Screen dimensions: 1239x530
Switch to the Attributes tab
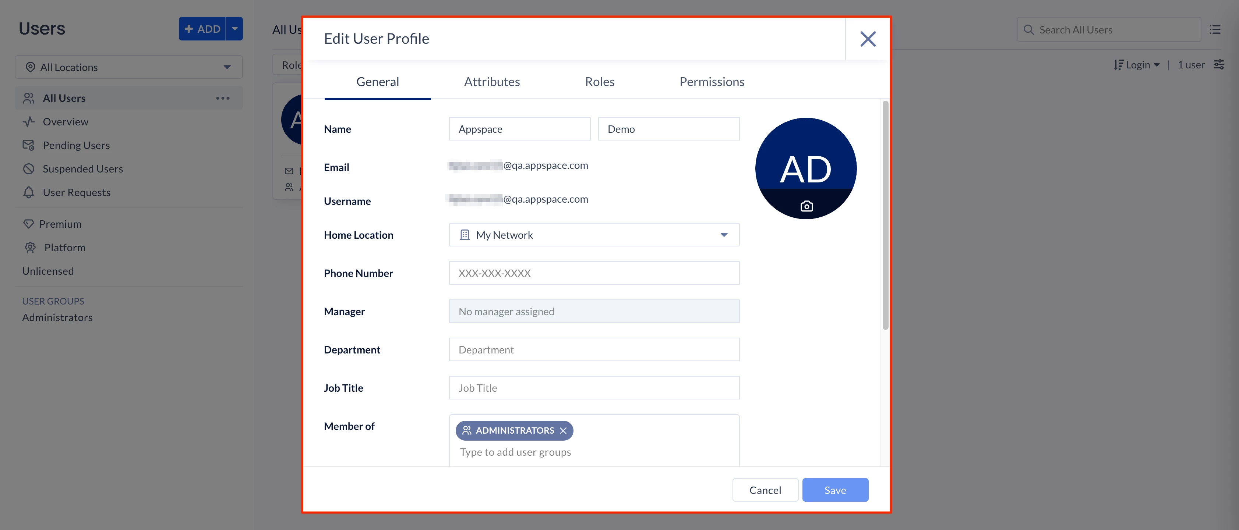[491, 82]
